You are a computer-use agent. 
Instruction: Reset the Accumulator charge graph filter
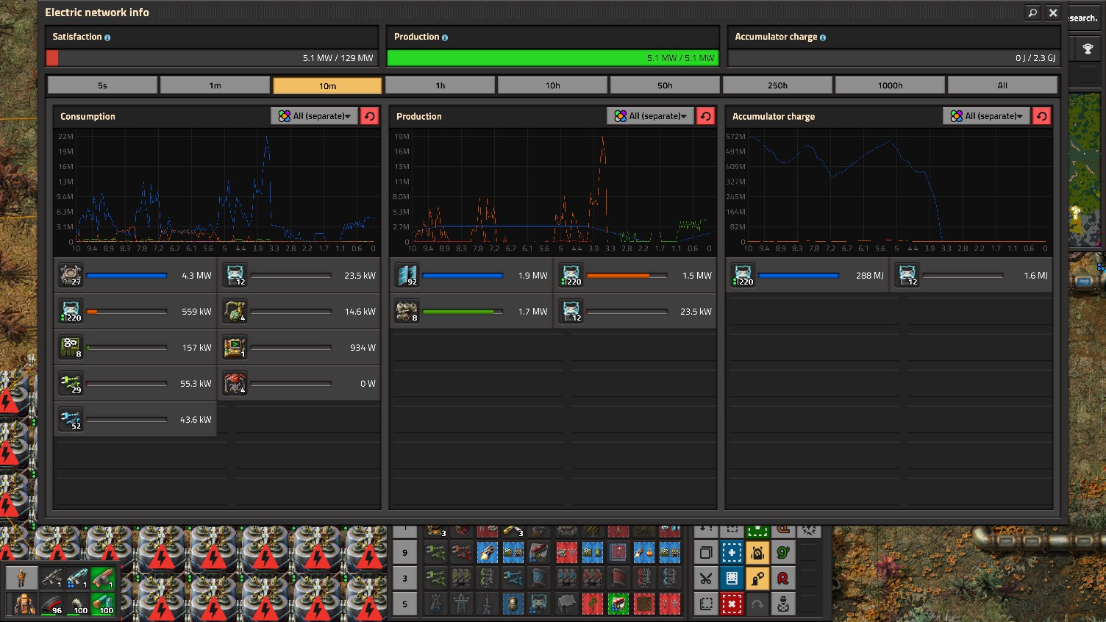pos(1041,116)
